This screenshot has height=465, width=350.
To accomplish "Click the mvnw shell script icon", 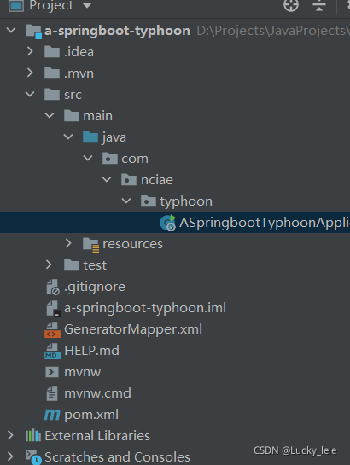I will pos(52,372).
